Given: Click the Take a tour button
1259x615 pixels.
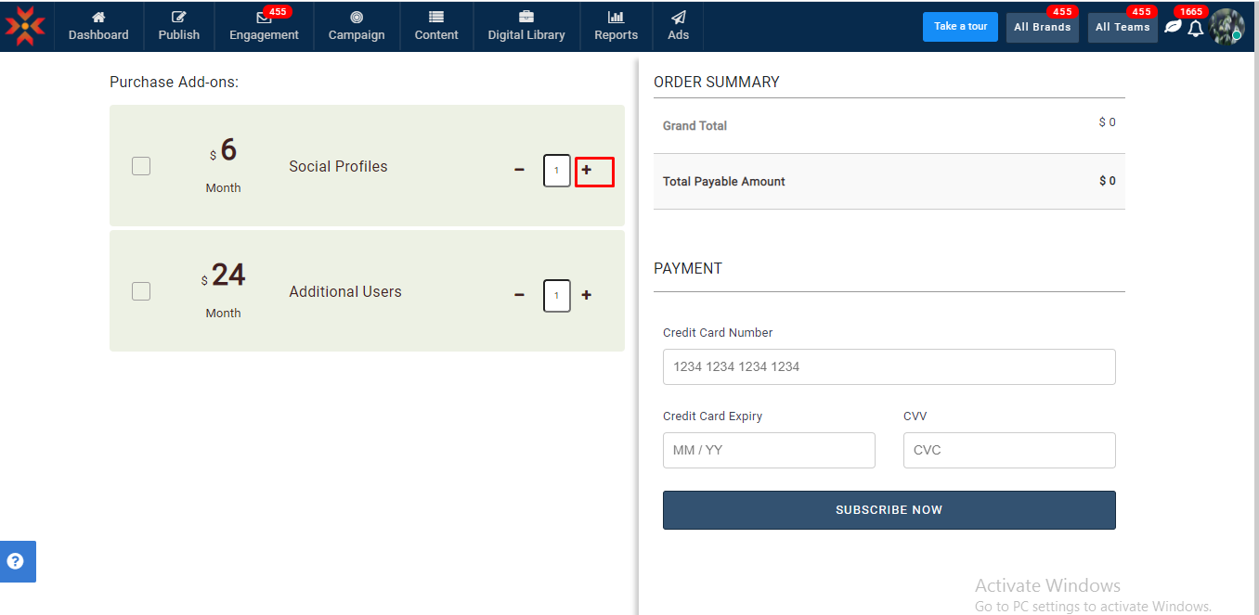Looking at the screenshot, I should click(x=960, y=27).
